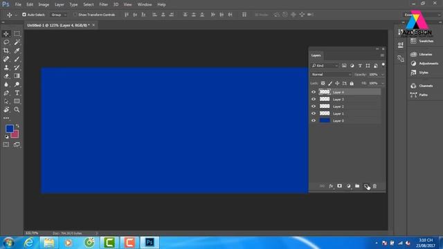This screenshot has height=249, width=443.
Task: Pick the History Brush tool
Action: (17, 68)
